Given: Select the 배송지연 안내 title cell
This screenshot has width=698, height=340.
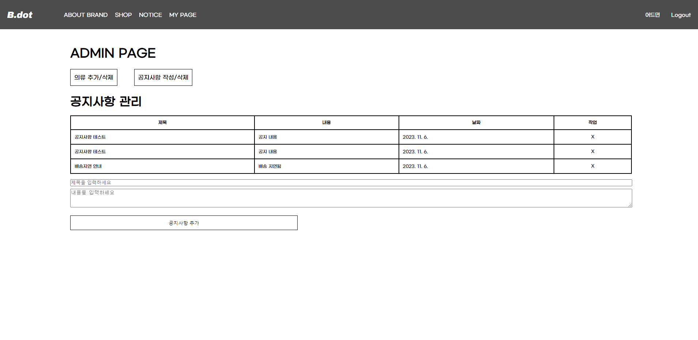Looking at the screenshot, I should click(x=162, y=166).
